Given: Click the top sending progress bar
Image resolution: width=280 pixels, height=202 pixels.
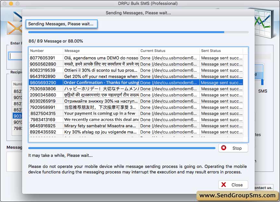Looking at the screenshot, I should tap(138, 32).
